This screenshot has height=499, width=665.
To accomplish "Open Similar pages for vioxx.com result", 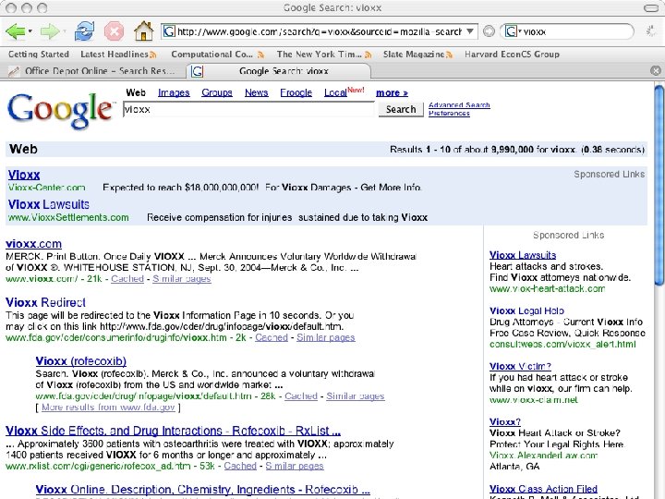I will [182, 279].
